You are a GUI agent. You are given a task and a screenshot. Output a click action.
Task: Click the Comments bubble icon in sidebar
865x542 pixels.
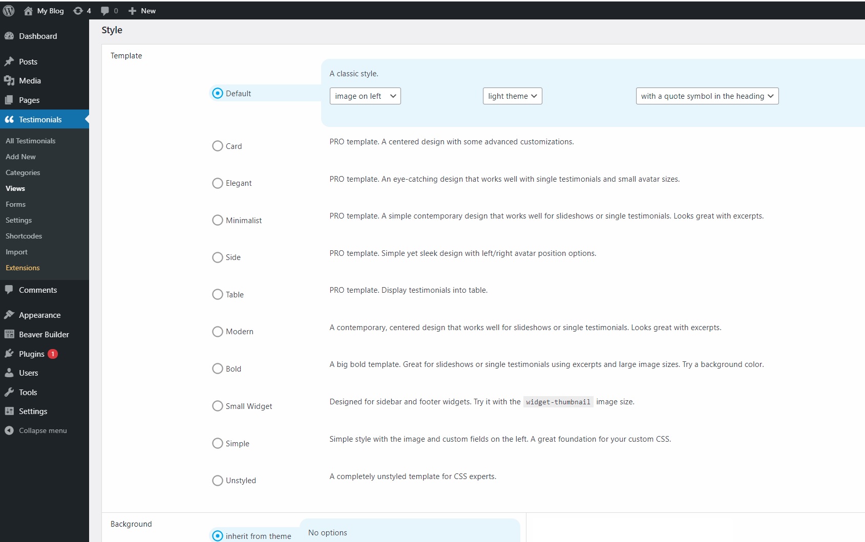point(9,290)
